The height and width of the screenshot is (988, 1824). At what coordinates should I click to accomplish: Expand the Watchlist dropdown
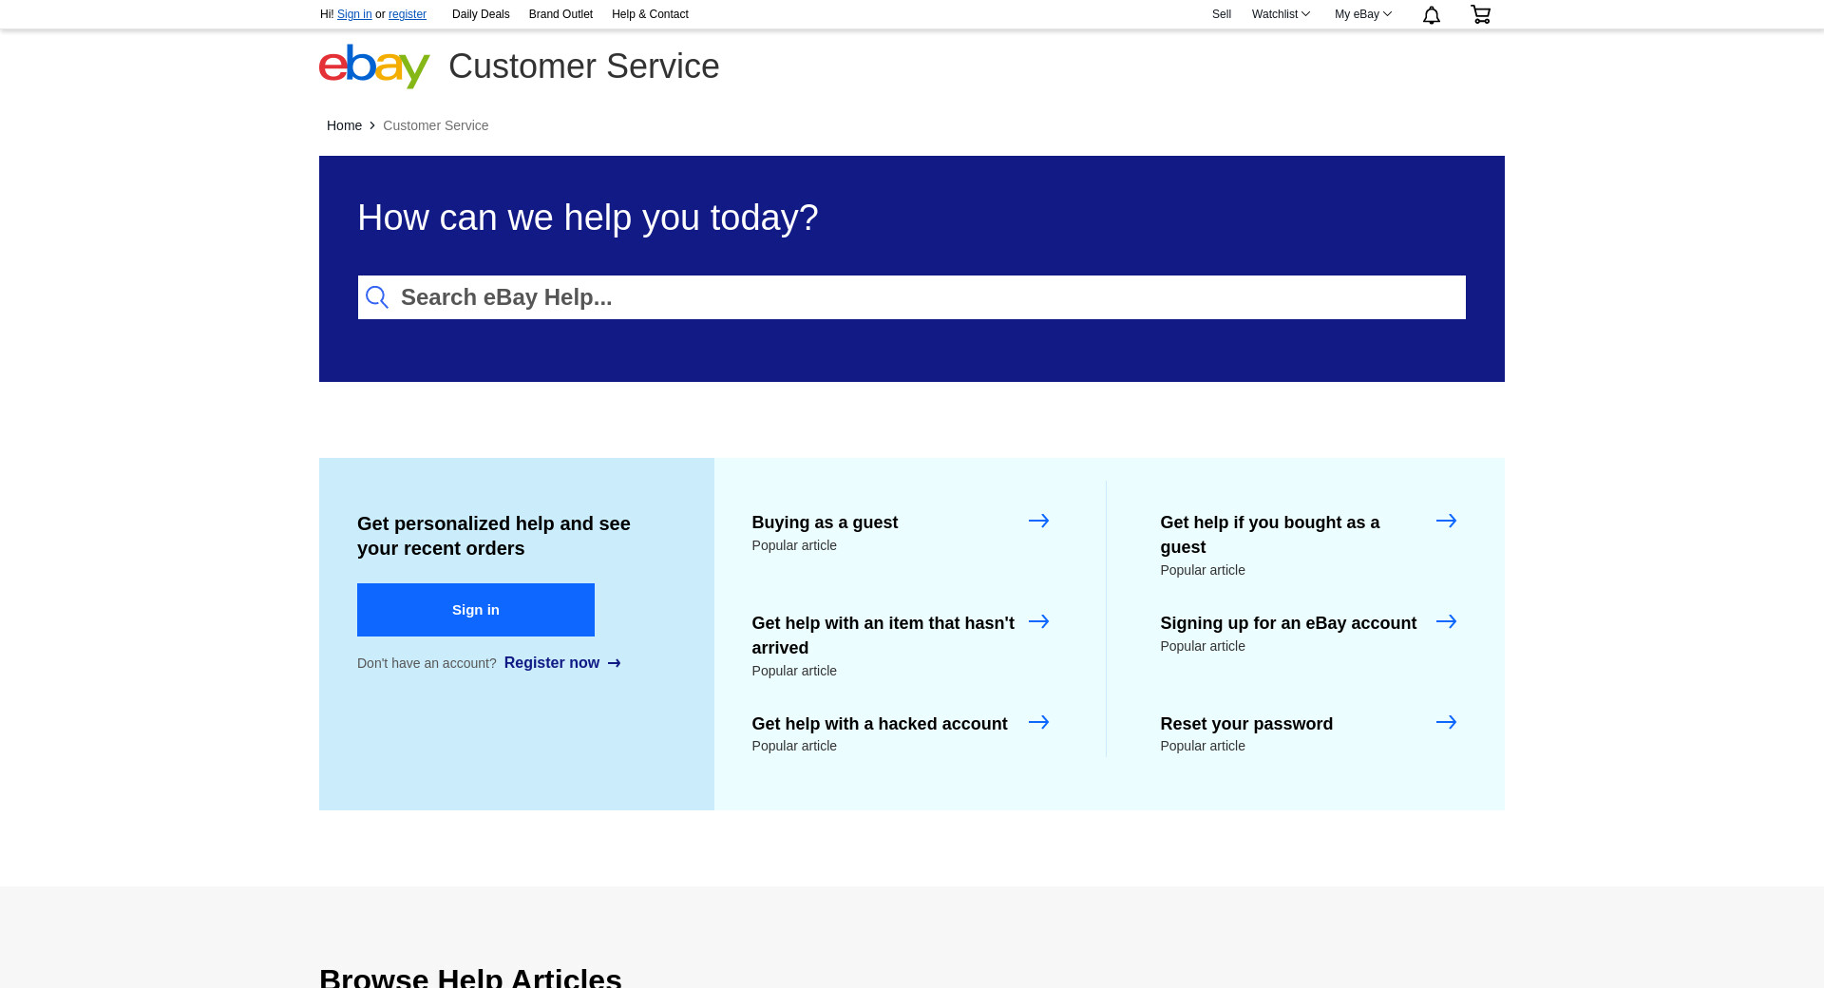1281,14
